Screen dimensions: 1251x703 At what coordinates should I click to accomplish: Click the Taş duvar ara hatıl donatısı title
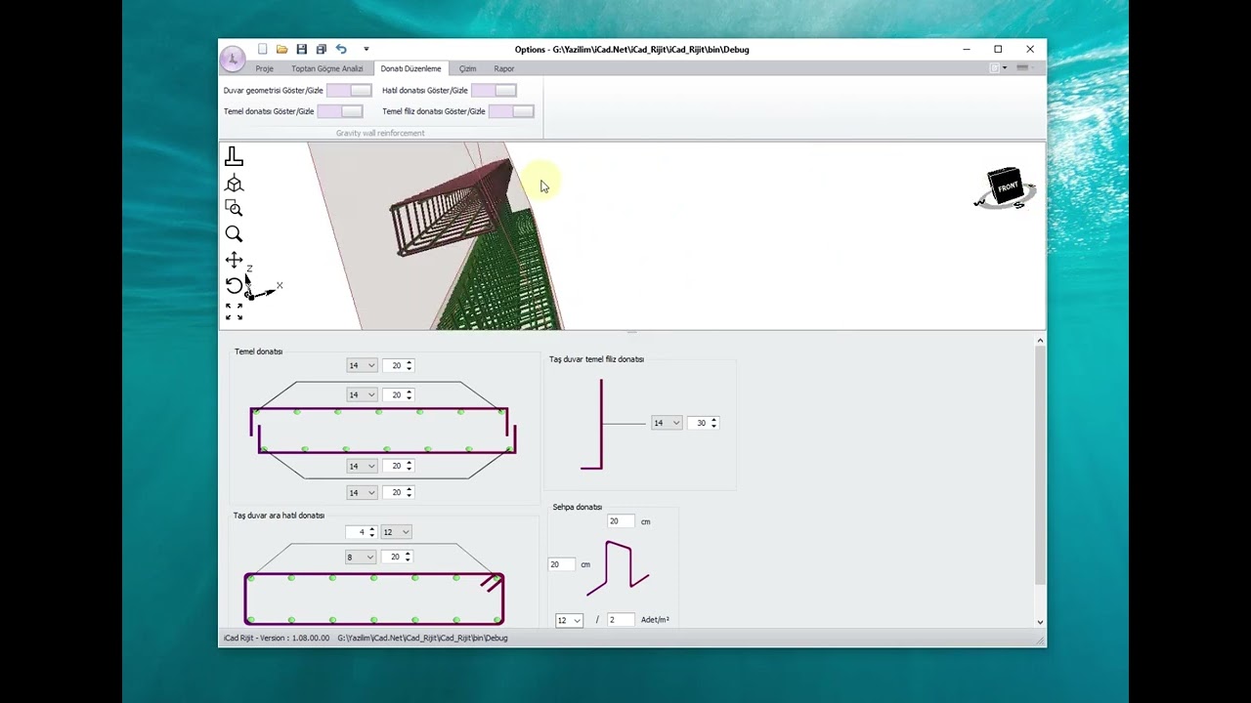pyautogui.click(x=279, y=516)
